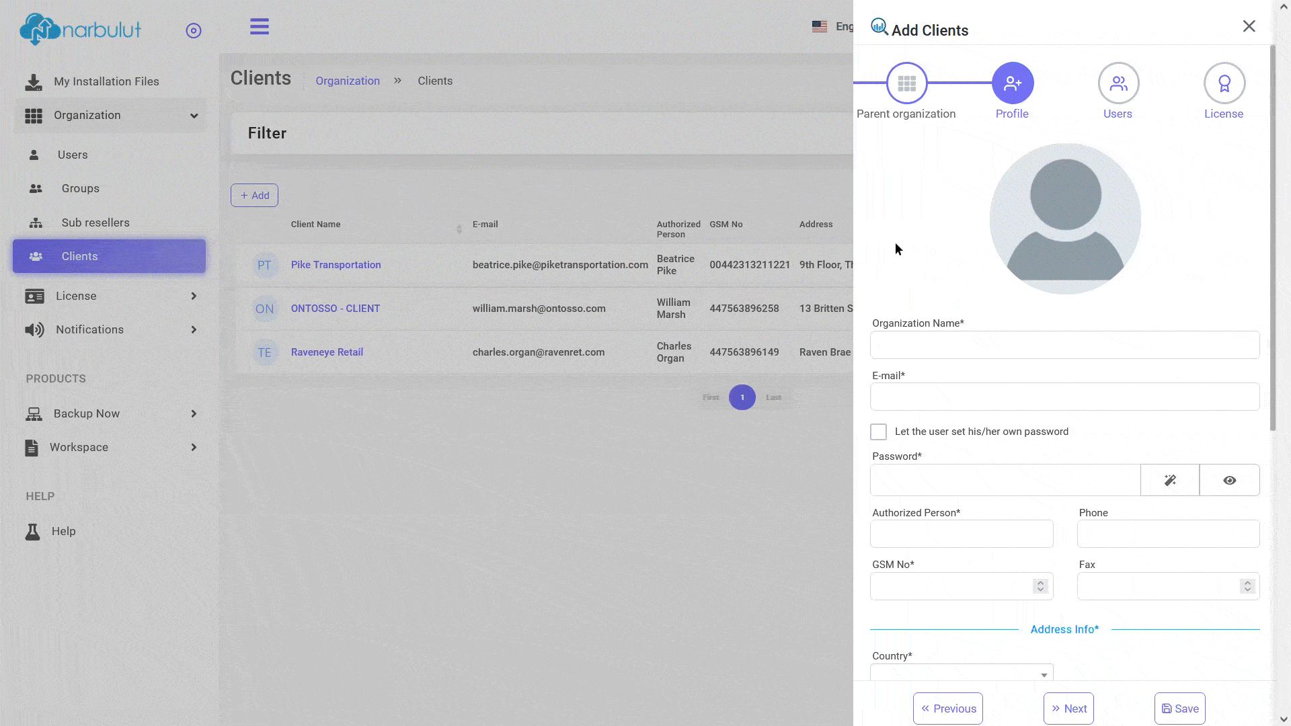
Task: Click the Groups people icon
Action: tap(36, 189)
